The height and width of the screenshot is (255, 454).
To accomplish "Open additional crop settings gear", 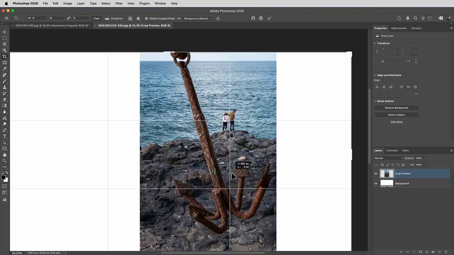I will click(138, 18).
